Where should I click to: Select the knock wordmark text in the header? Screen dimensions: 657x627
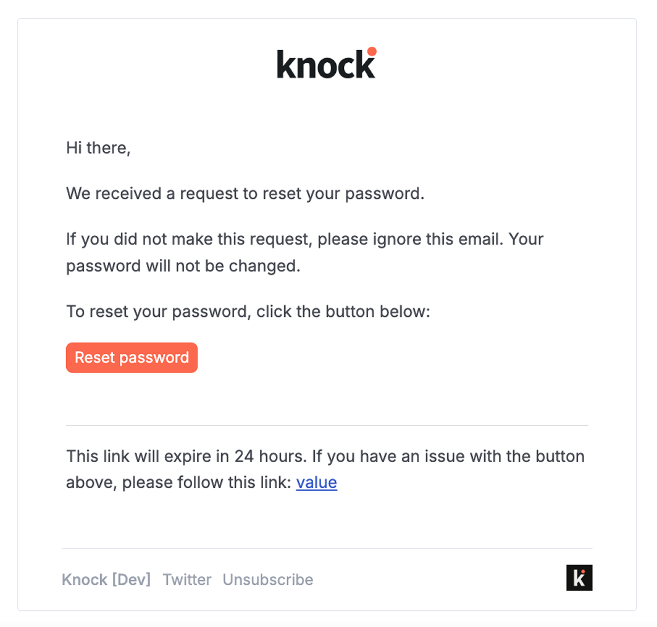point(322,67)
